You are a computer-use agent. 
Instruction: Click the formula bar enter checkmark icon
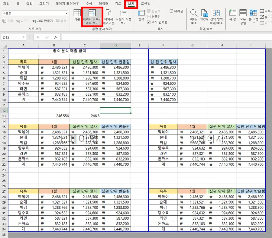coord(47,37)
